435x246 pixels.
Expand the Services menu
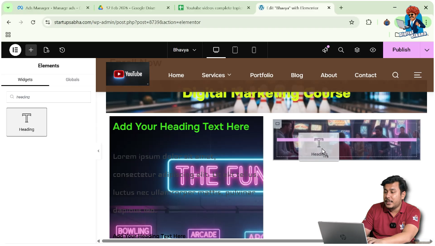(x=216, y=75)
